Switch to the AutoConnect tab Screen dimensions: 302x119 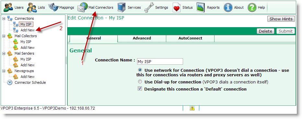click(190, 38)
